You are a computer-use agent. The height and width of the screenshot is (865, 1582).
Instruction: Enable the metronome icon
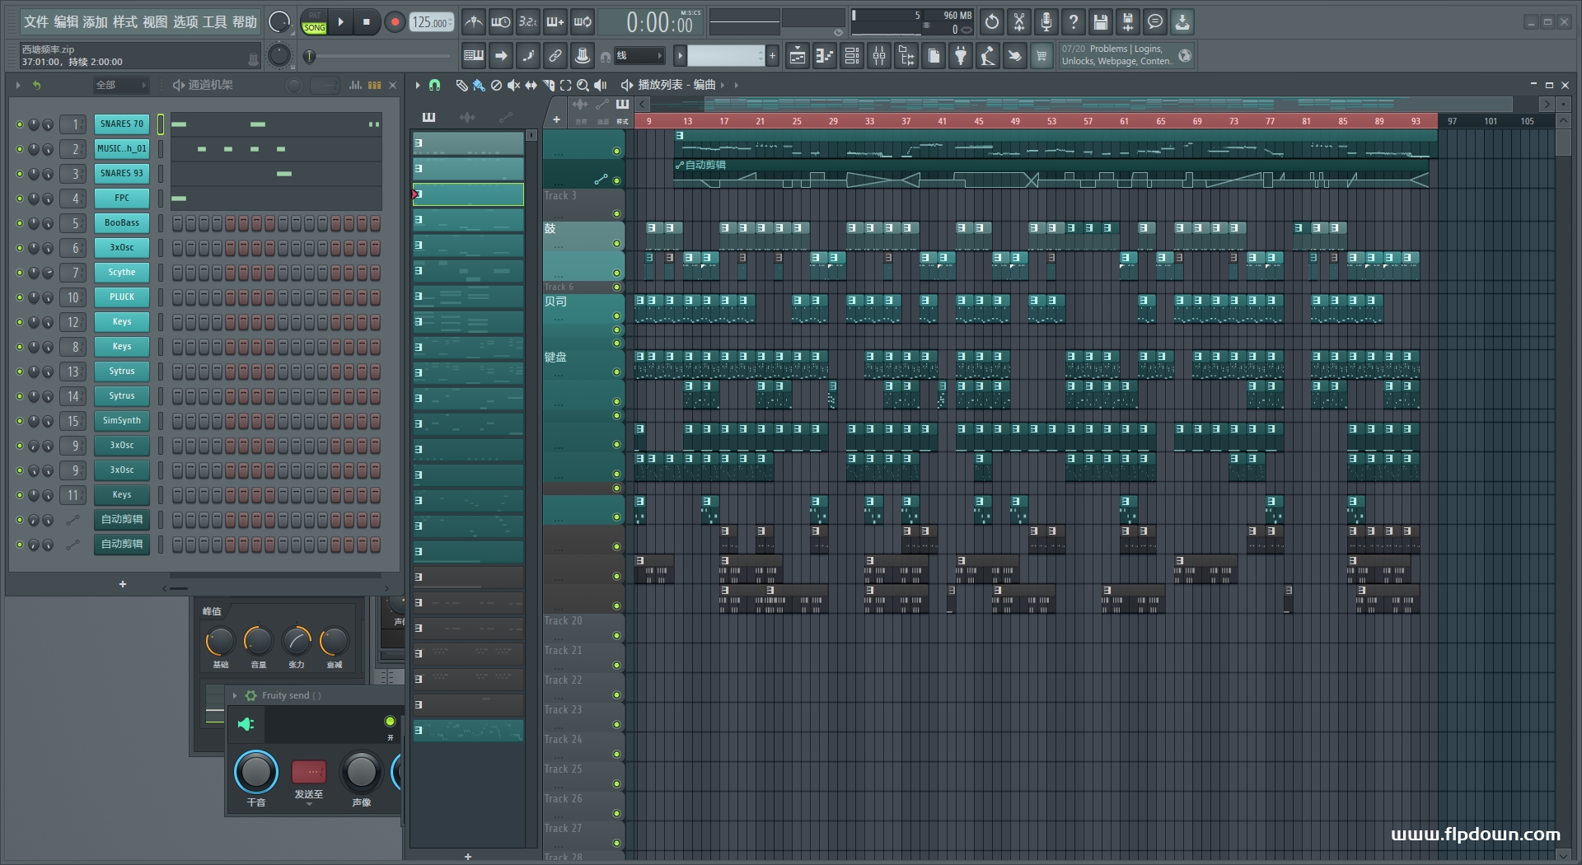click(473, 22)
